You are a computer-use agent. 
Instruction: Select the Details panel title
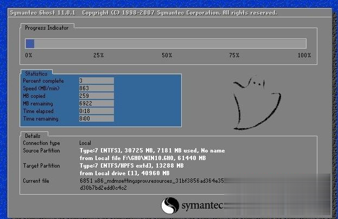coord(33,136)
